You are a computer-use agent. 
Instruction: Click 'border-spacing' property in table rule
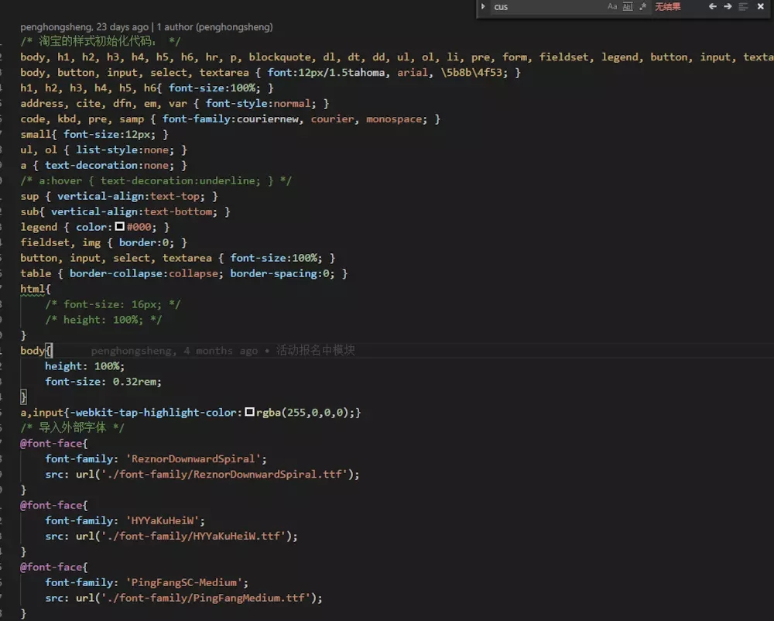tap(273, 273)
